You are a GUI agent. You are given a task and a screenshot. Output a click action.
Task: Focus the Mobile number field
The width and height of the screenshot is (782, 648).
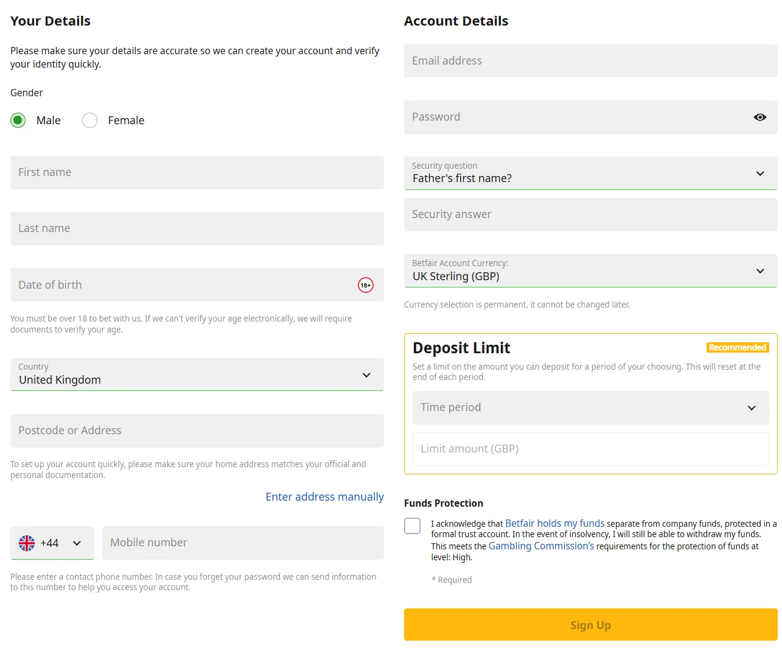(x=243, y=543)
